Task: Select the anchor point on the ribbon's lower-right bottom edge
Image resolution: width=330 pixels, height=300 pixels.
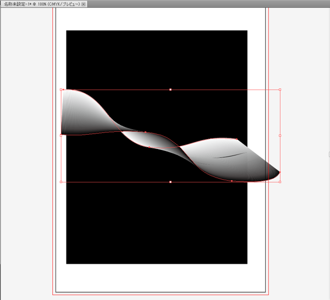Action: [x=232, y=181]
